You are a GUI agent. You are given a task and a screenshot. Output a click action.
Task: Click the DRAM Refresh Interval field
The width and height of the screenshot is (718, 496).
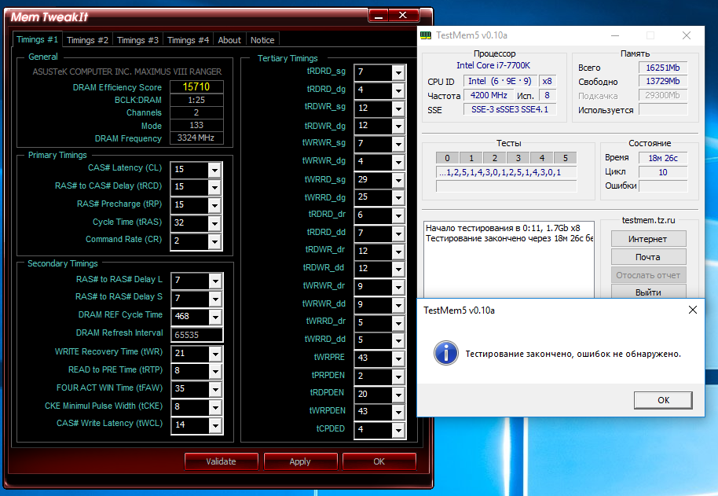tap(197, 335)
